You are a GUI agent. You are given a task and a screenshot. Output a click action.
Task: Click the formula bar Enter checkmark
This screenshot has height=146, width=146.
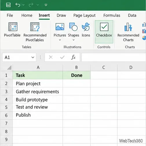62,57
